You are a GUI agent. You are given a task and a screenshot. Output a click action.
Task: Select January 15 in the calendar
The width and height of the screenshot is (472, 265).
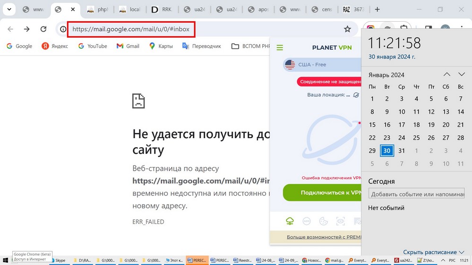coord(372,124)
